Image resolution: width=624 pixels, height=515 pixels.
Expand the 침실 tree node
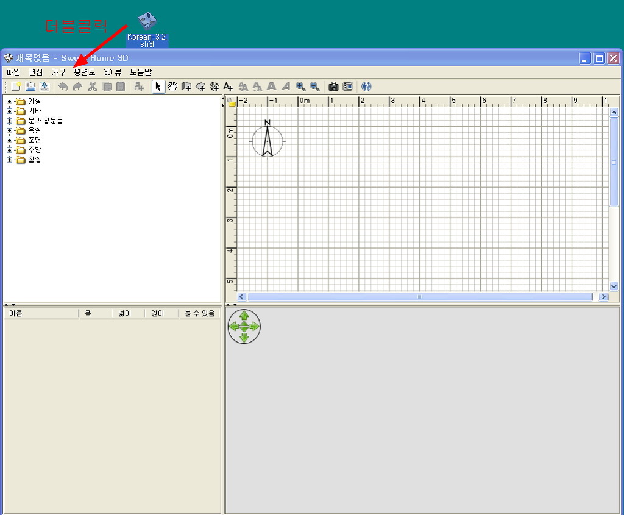[x=10, y=160]
